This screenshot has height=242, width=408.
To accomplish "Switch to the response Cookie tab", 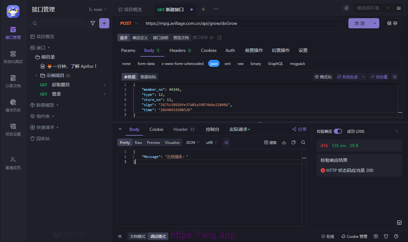I will pyautogui.click(x=156, y=129).
